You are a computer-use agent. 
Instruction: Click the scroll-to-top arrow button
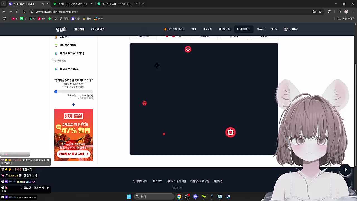click(x=345, y=170)
